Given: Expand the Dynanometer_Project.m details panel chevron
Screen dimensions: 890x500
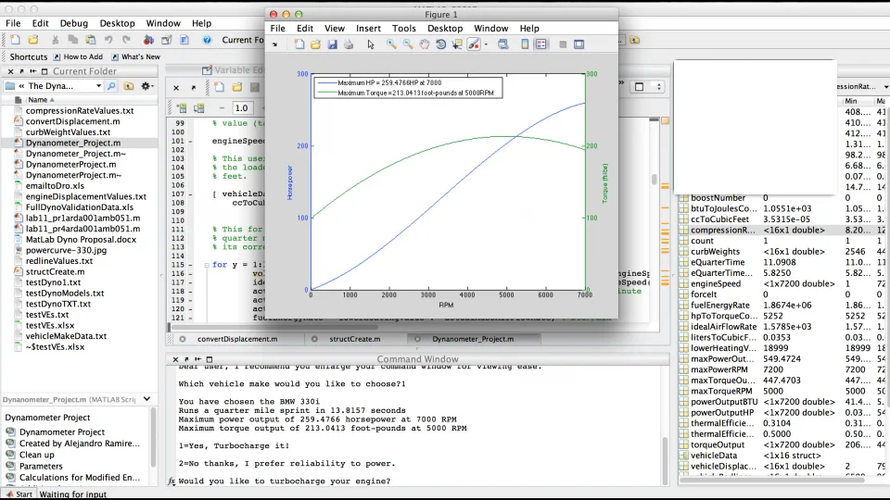Looking at the screenshot, I should 147,399.
